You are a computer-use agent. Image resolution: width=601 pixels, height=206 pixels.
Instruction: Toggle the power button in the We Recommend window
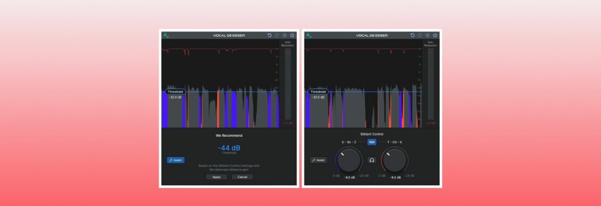(x=292, y=35)
